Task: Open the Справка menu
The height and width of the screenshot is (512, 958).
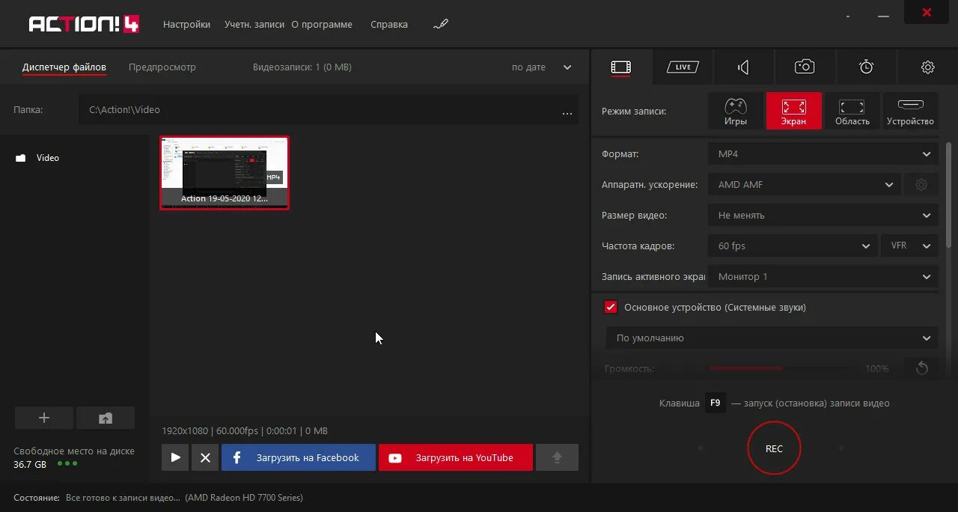Action: (389, 24)
